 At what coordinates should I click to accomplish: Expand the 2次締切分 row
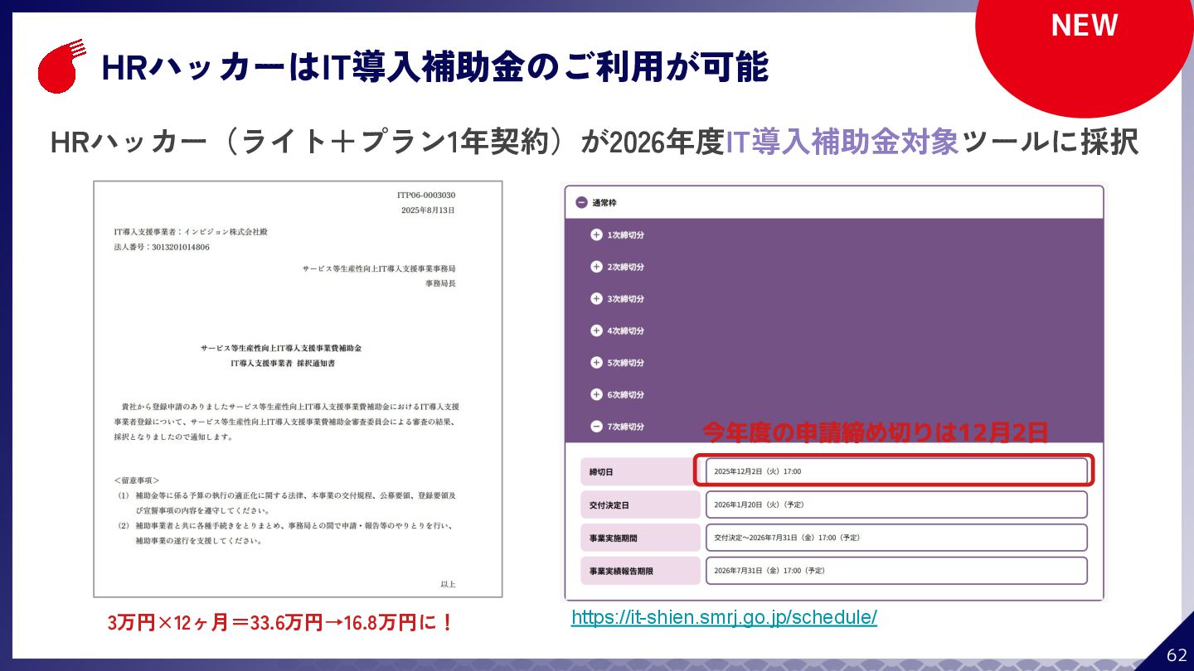click(x=596, y=267)
